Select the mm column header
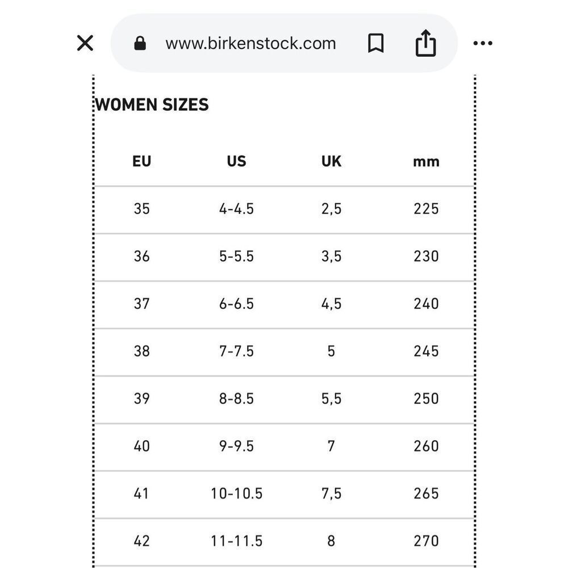The width and height of the screenshot is (568, 568). 426,162
